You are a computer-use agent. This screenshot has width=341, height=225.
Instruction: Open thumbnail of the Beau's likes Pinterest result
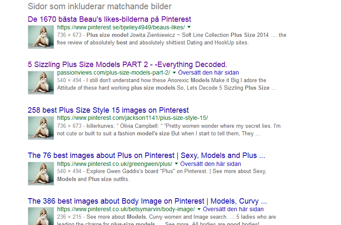coord(41,37)
